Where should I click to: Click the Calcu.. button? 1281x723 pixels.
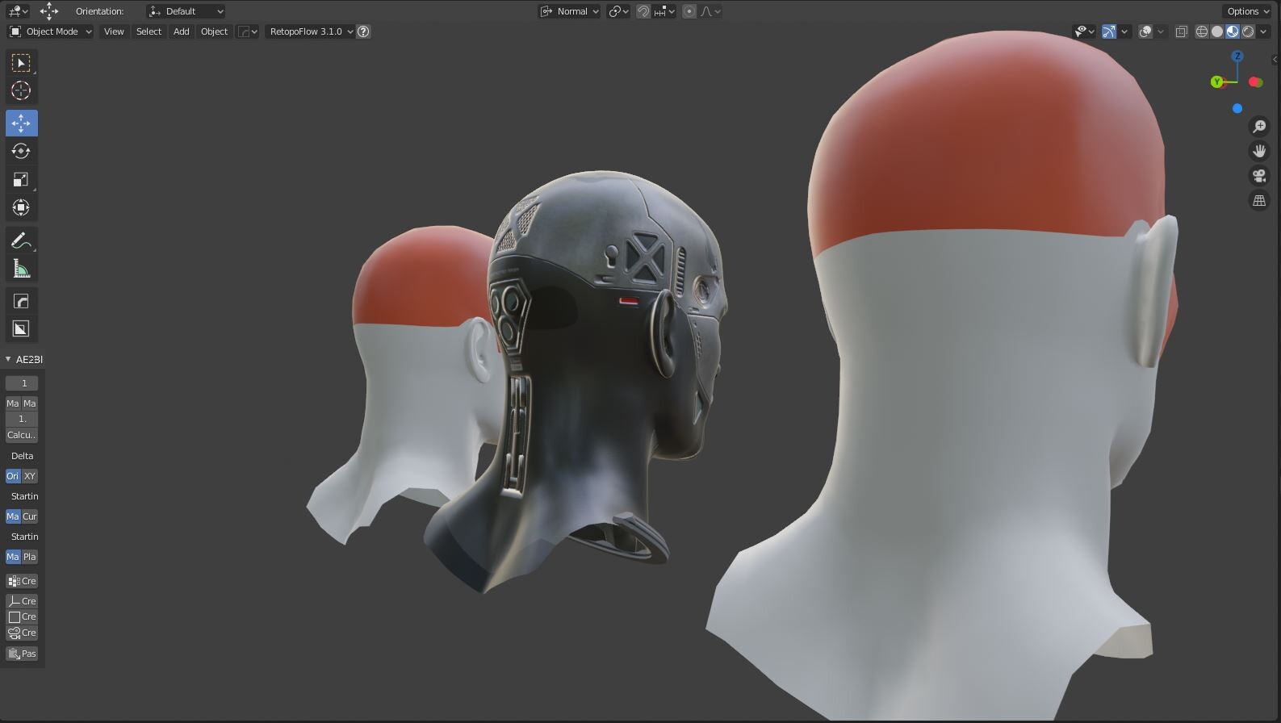(22, 435)
